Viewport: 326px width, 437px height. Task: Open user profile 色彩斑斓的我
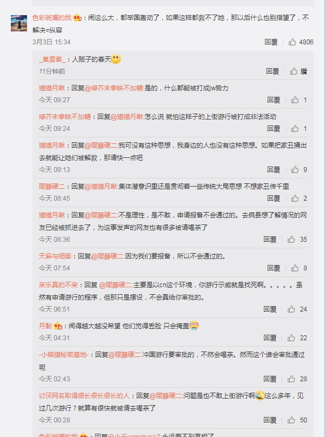pyautogui.click(x=52, y=18)
